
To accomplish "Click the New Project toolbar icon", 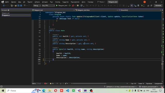I will point(12,6).
